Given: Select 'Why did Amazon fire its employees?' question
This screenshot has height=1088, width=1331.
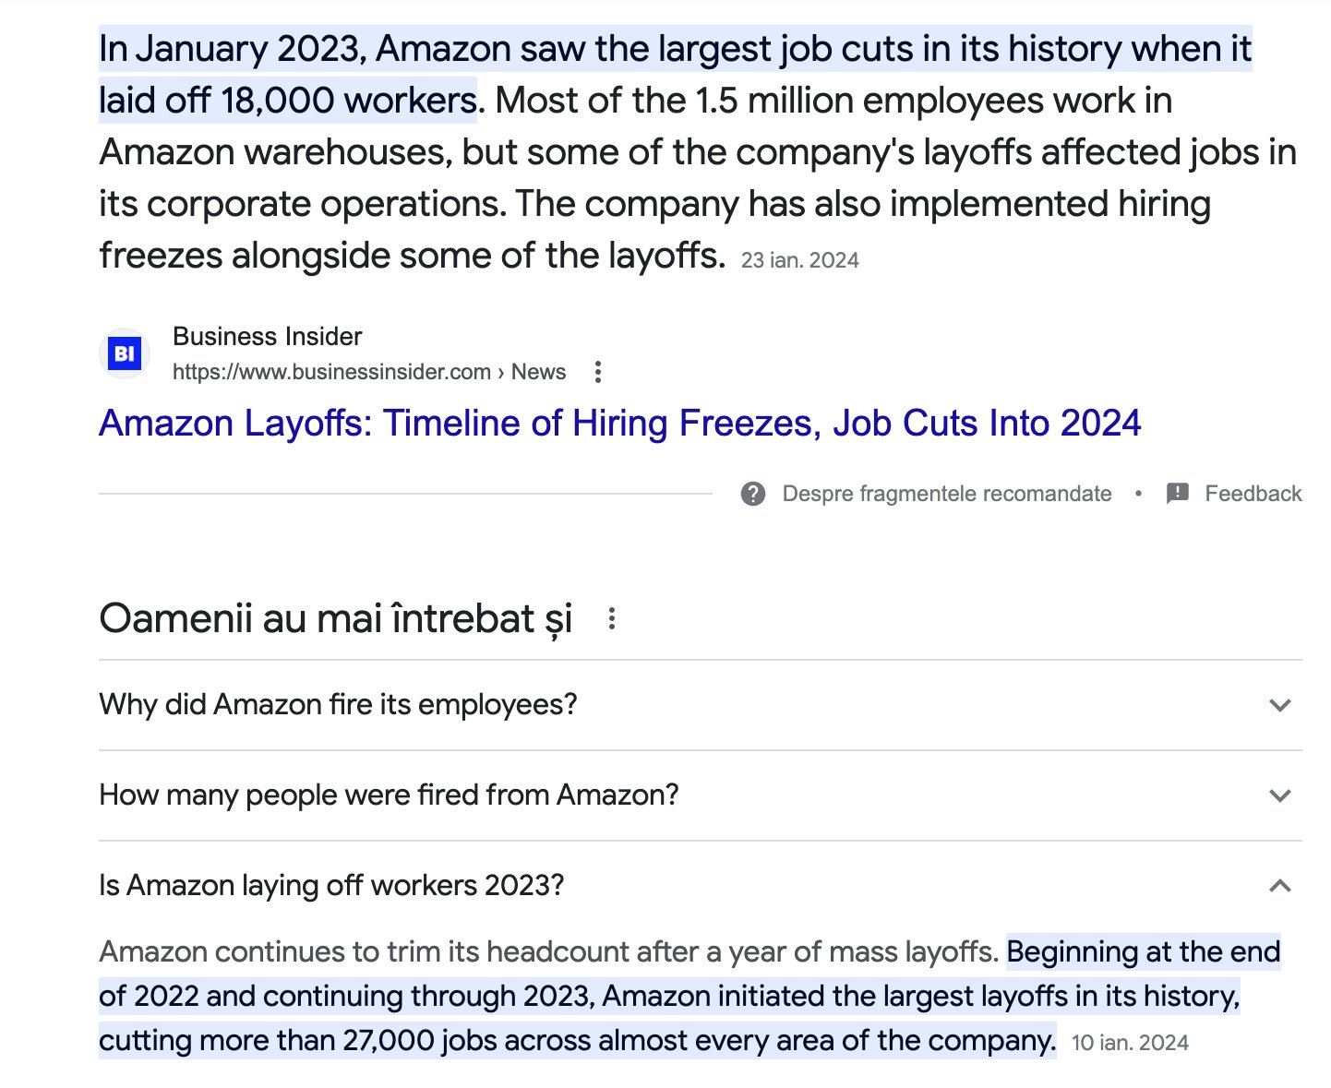Looking at the screenshot, I should (338, 705).
